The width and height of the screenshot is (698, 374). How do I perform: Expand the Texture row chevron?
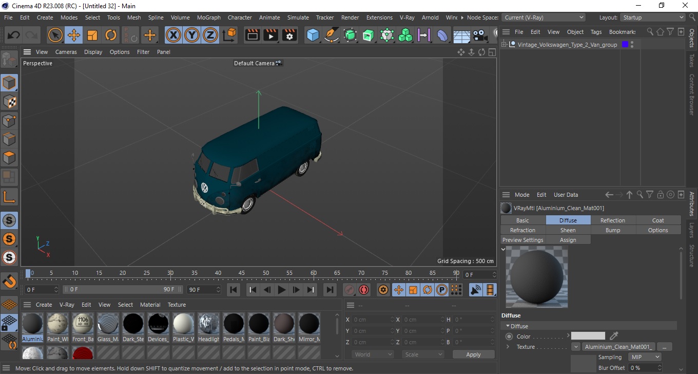tap(508, 347)
